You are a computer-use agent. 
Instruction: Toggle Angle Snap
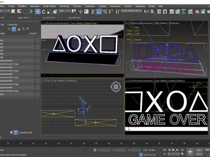pos(99,11)
